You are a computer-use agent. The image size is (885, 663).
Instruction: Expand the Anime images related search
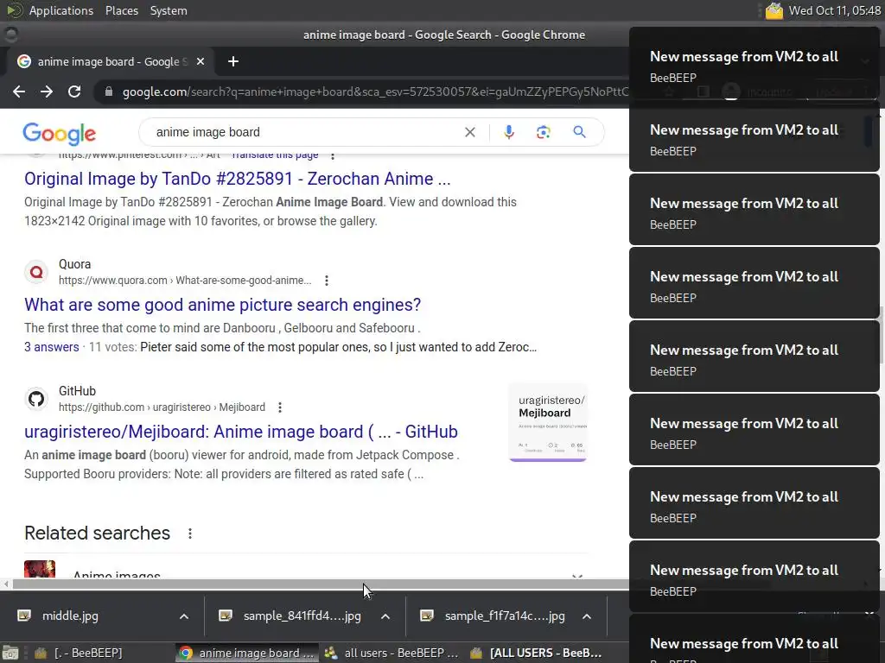(576, 576)
